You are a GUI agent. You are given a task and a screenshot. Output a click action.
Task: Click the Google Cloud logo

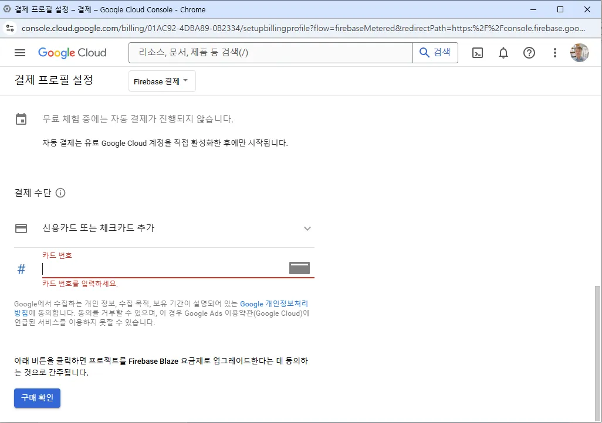coord(72,53)
